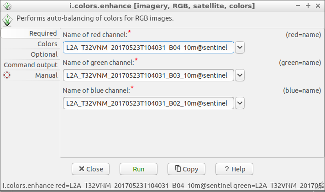This screenshot has height=192, width=325.
Task: Click the Copy button
Action: click(x=186, y=169)
